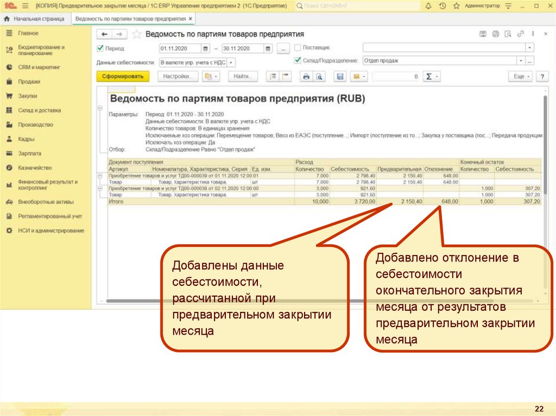Viewport: 556px width, 416px height.
Task: Open the notifications bell icon
Action: 429,5
